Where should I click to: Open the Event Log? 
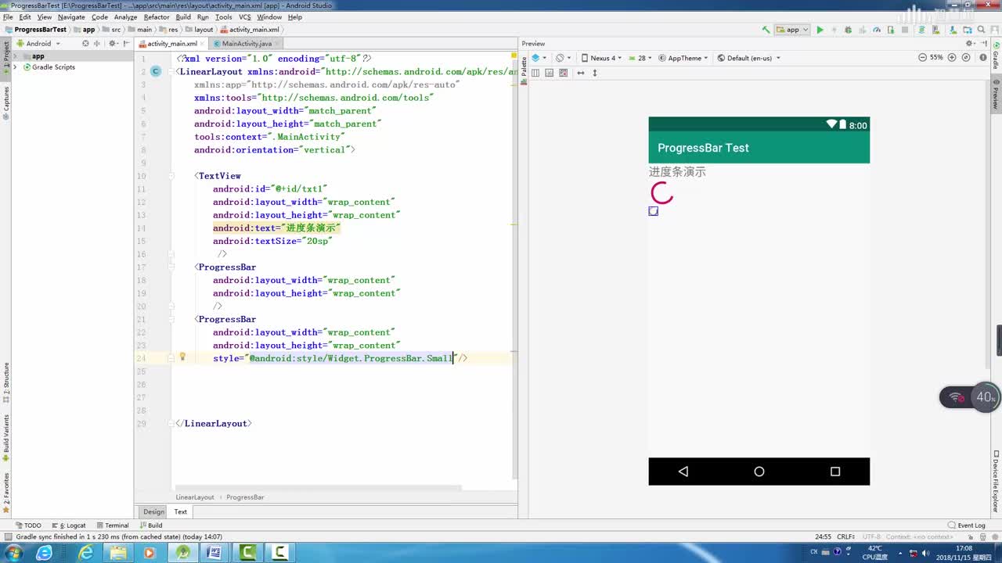[x=967, y=525]
